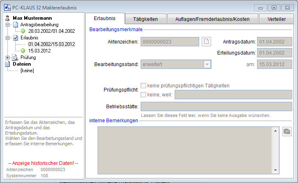298x183 pixels.
Task: Click the document icon next to Aktenzeichen field
Action: [x=207, y=41]
